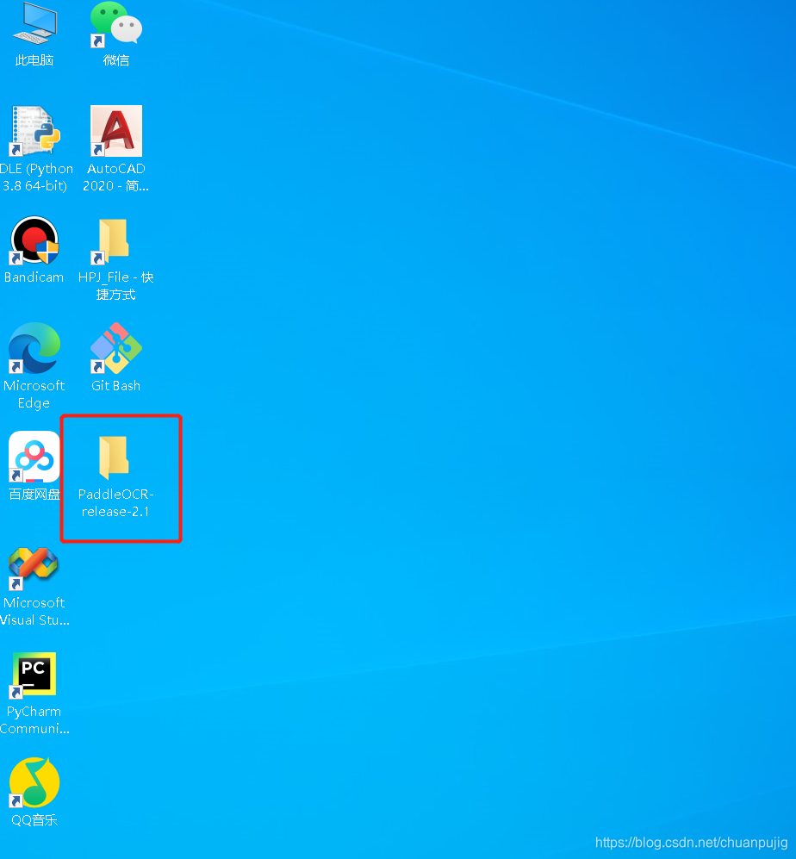796x859 pixels.
Task: Select the AutoCAD 2020 shortcut icon
Action: pyautogui.click(x=116, y=131)
